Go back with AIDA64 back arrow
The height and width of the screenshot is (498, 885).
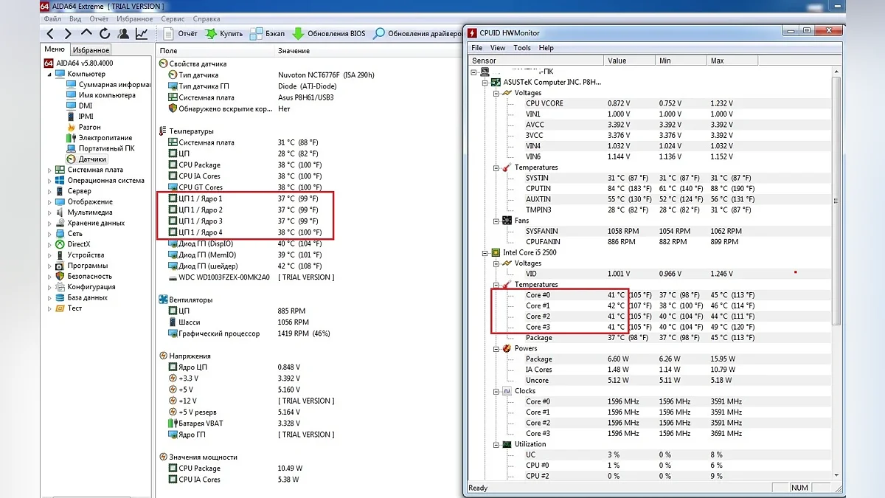pyautogui.click(x=50, y=34)
